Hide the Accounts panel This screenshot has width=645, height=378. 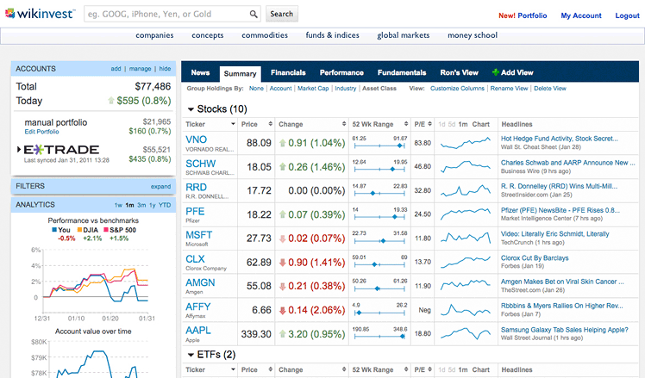coord(165,69)
